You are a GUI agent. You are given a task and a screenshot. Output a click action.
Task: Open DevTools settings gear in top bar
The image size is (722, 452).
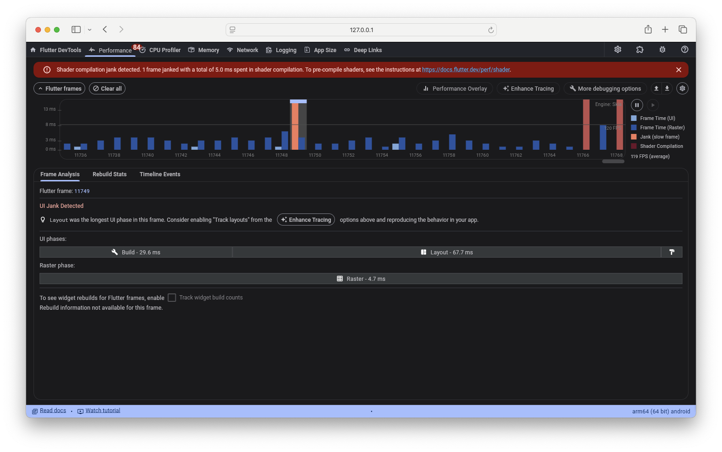pos(618,49)
